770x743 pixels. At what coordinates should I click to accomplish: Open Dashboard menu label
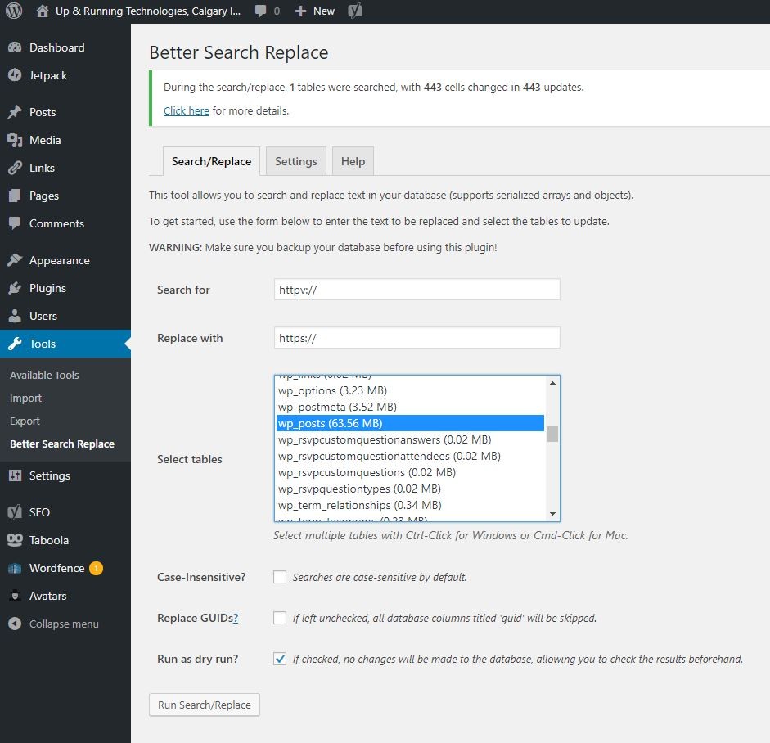pyautogui.click(x=57, y=47)
